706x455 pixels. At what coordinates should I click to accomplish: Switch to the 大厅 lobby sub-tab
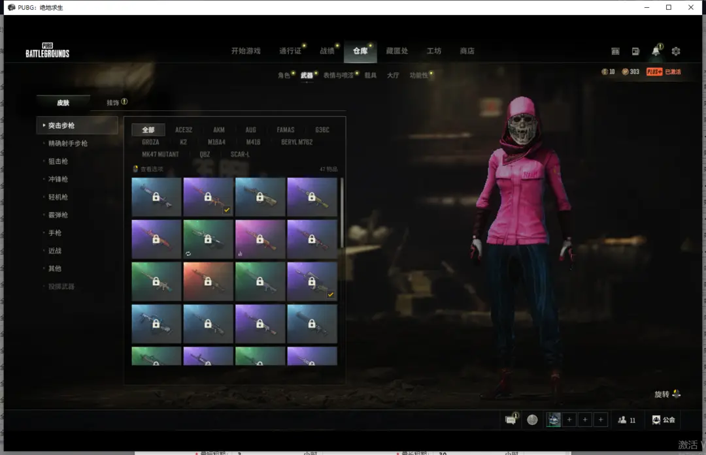tap(393, 75)
